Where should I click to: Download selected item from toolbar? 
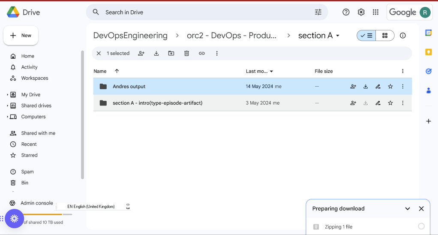click(156, 53)
